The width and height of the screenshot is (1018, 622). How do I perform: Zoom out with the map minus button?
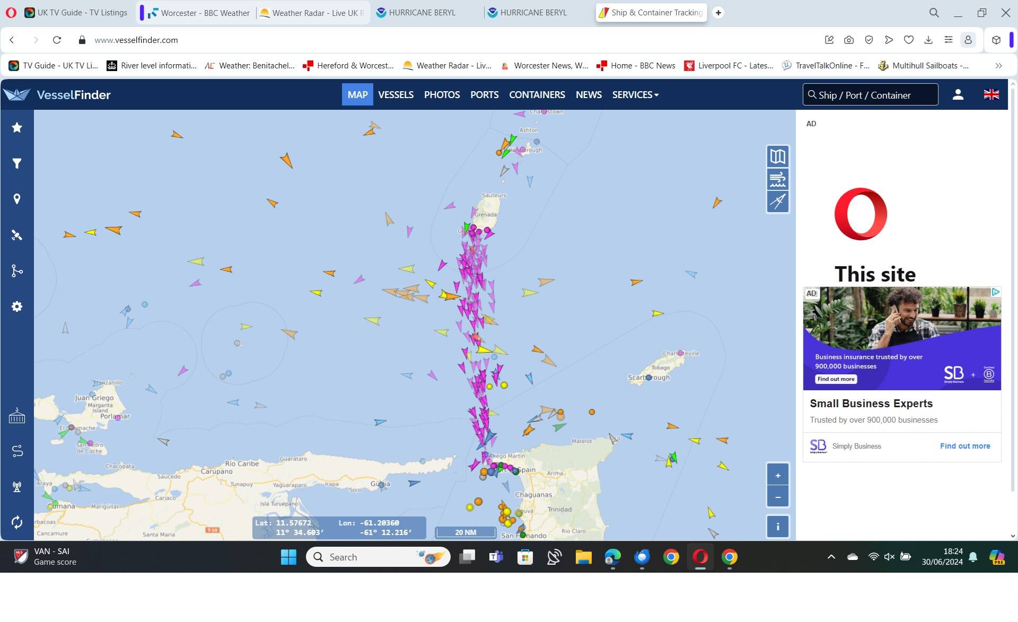778,497
